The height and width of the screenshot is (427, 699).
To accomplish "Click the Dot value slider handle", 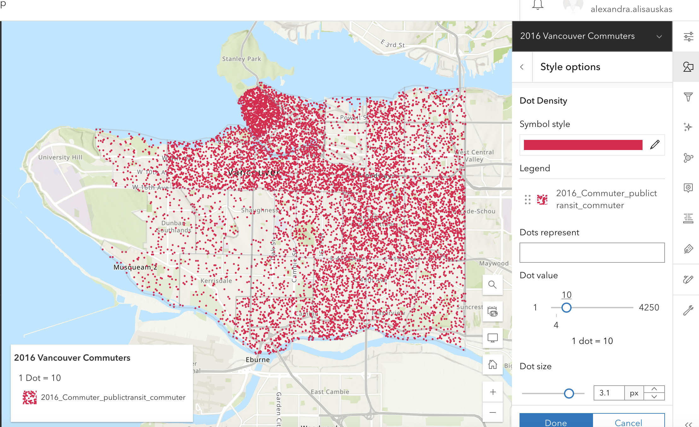I will point(567,308).
